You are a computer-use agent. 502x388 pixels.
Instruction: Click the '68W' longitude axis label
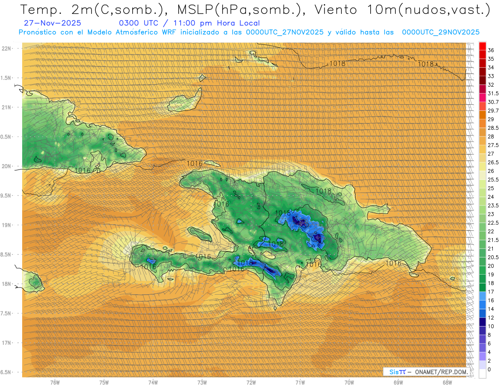coord(447,383)
